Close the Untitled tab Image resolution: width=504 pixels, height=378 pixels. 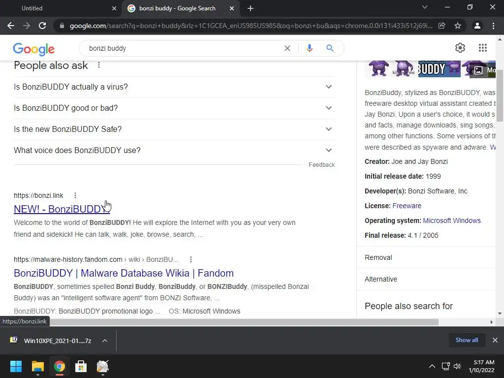pyautogui.click(x=114, y=8)
